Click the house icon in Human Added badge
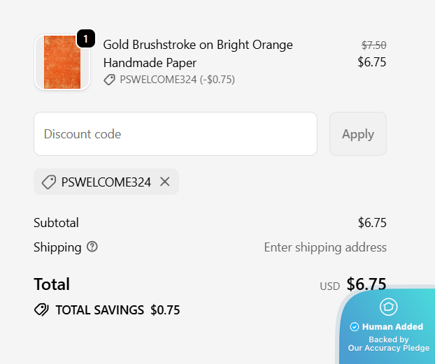 (388, 307)
